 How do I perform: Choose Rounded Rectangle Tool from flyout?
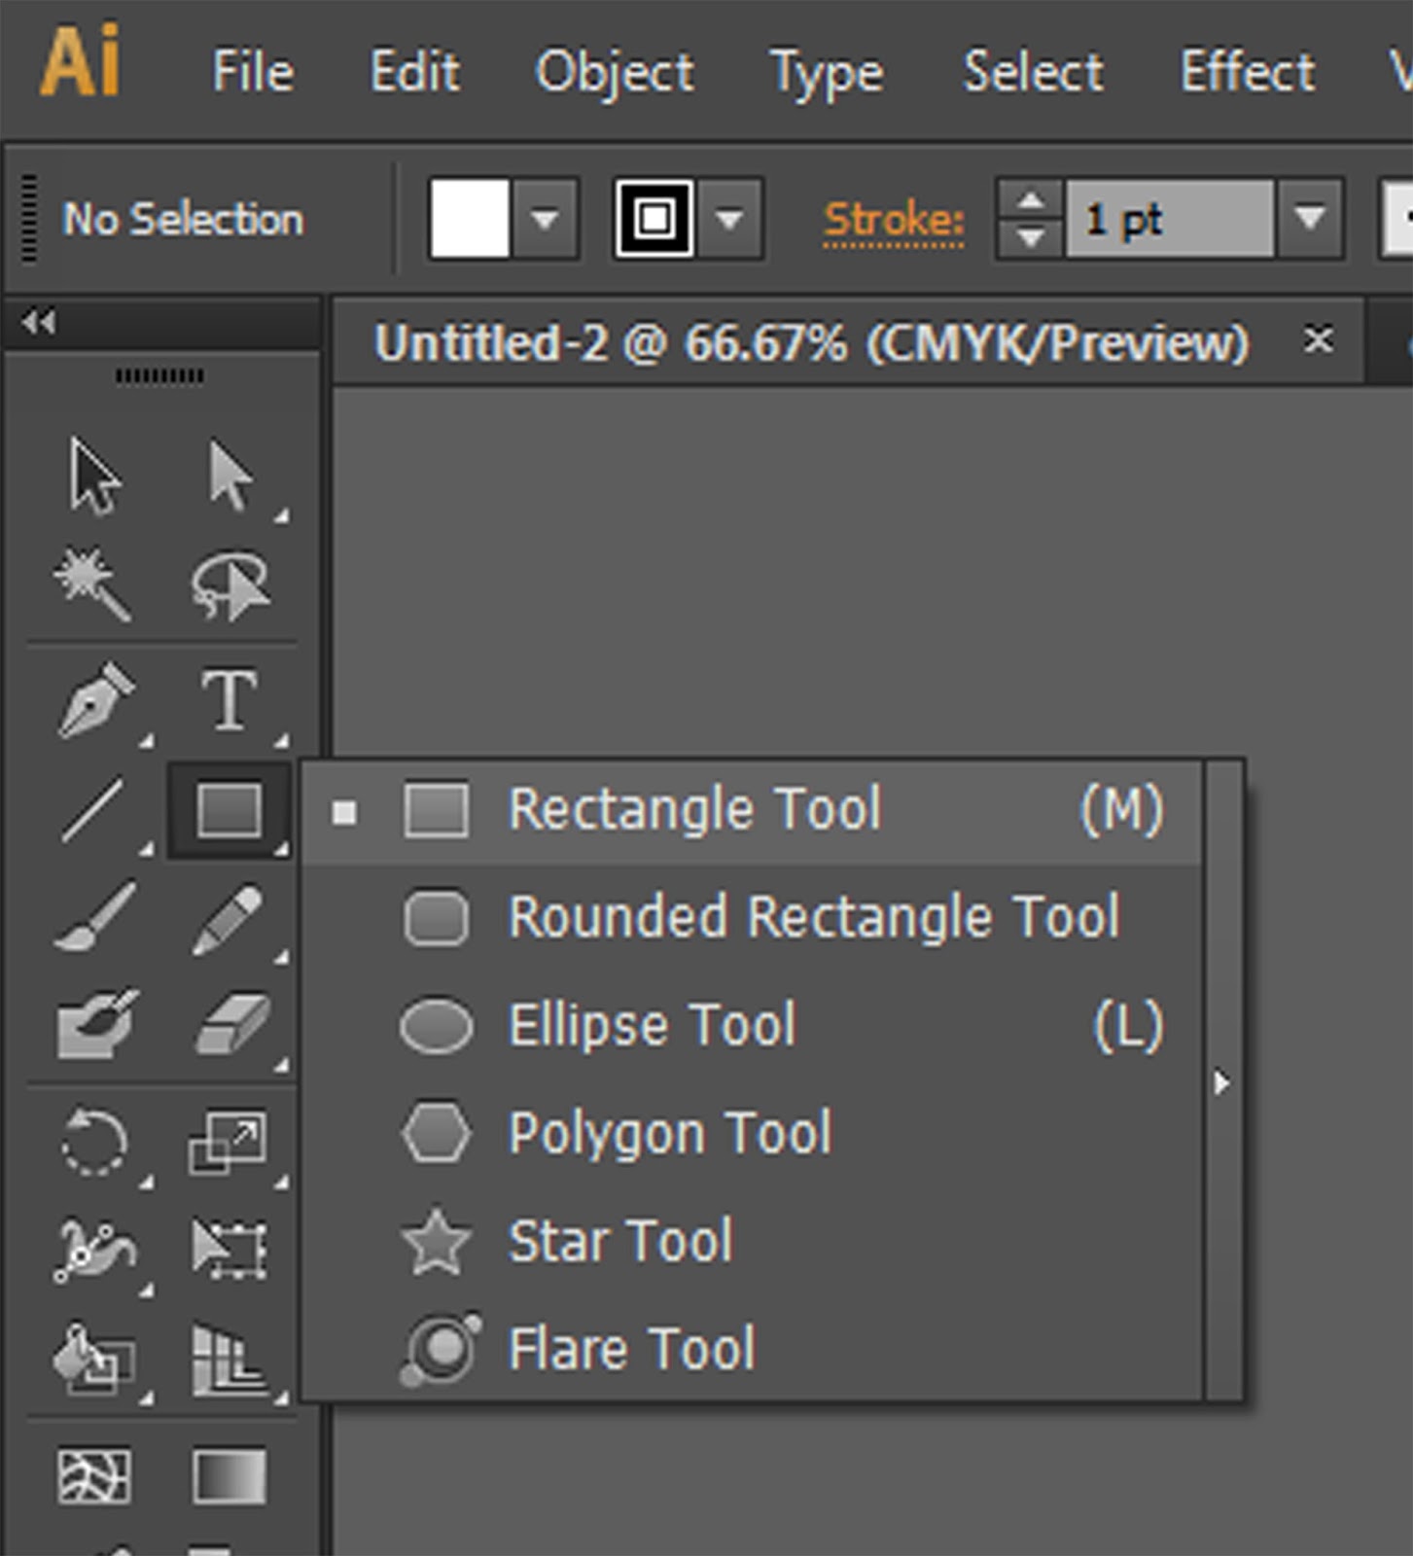[751, 917]
